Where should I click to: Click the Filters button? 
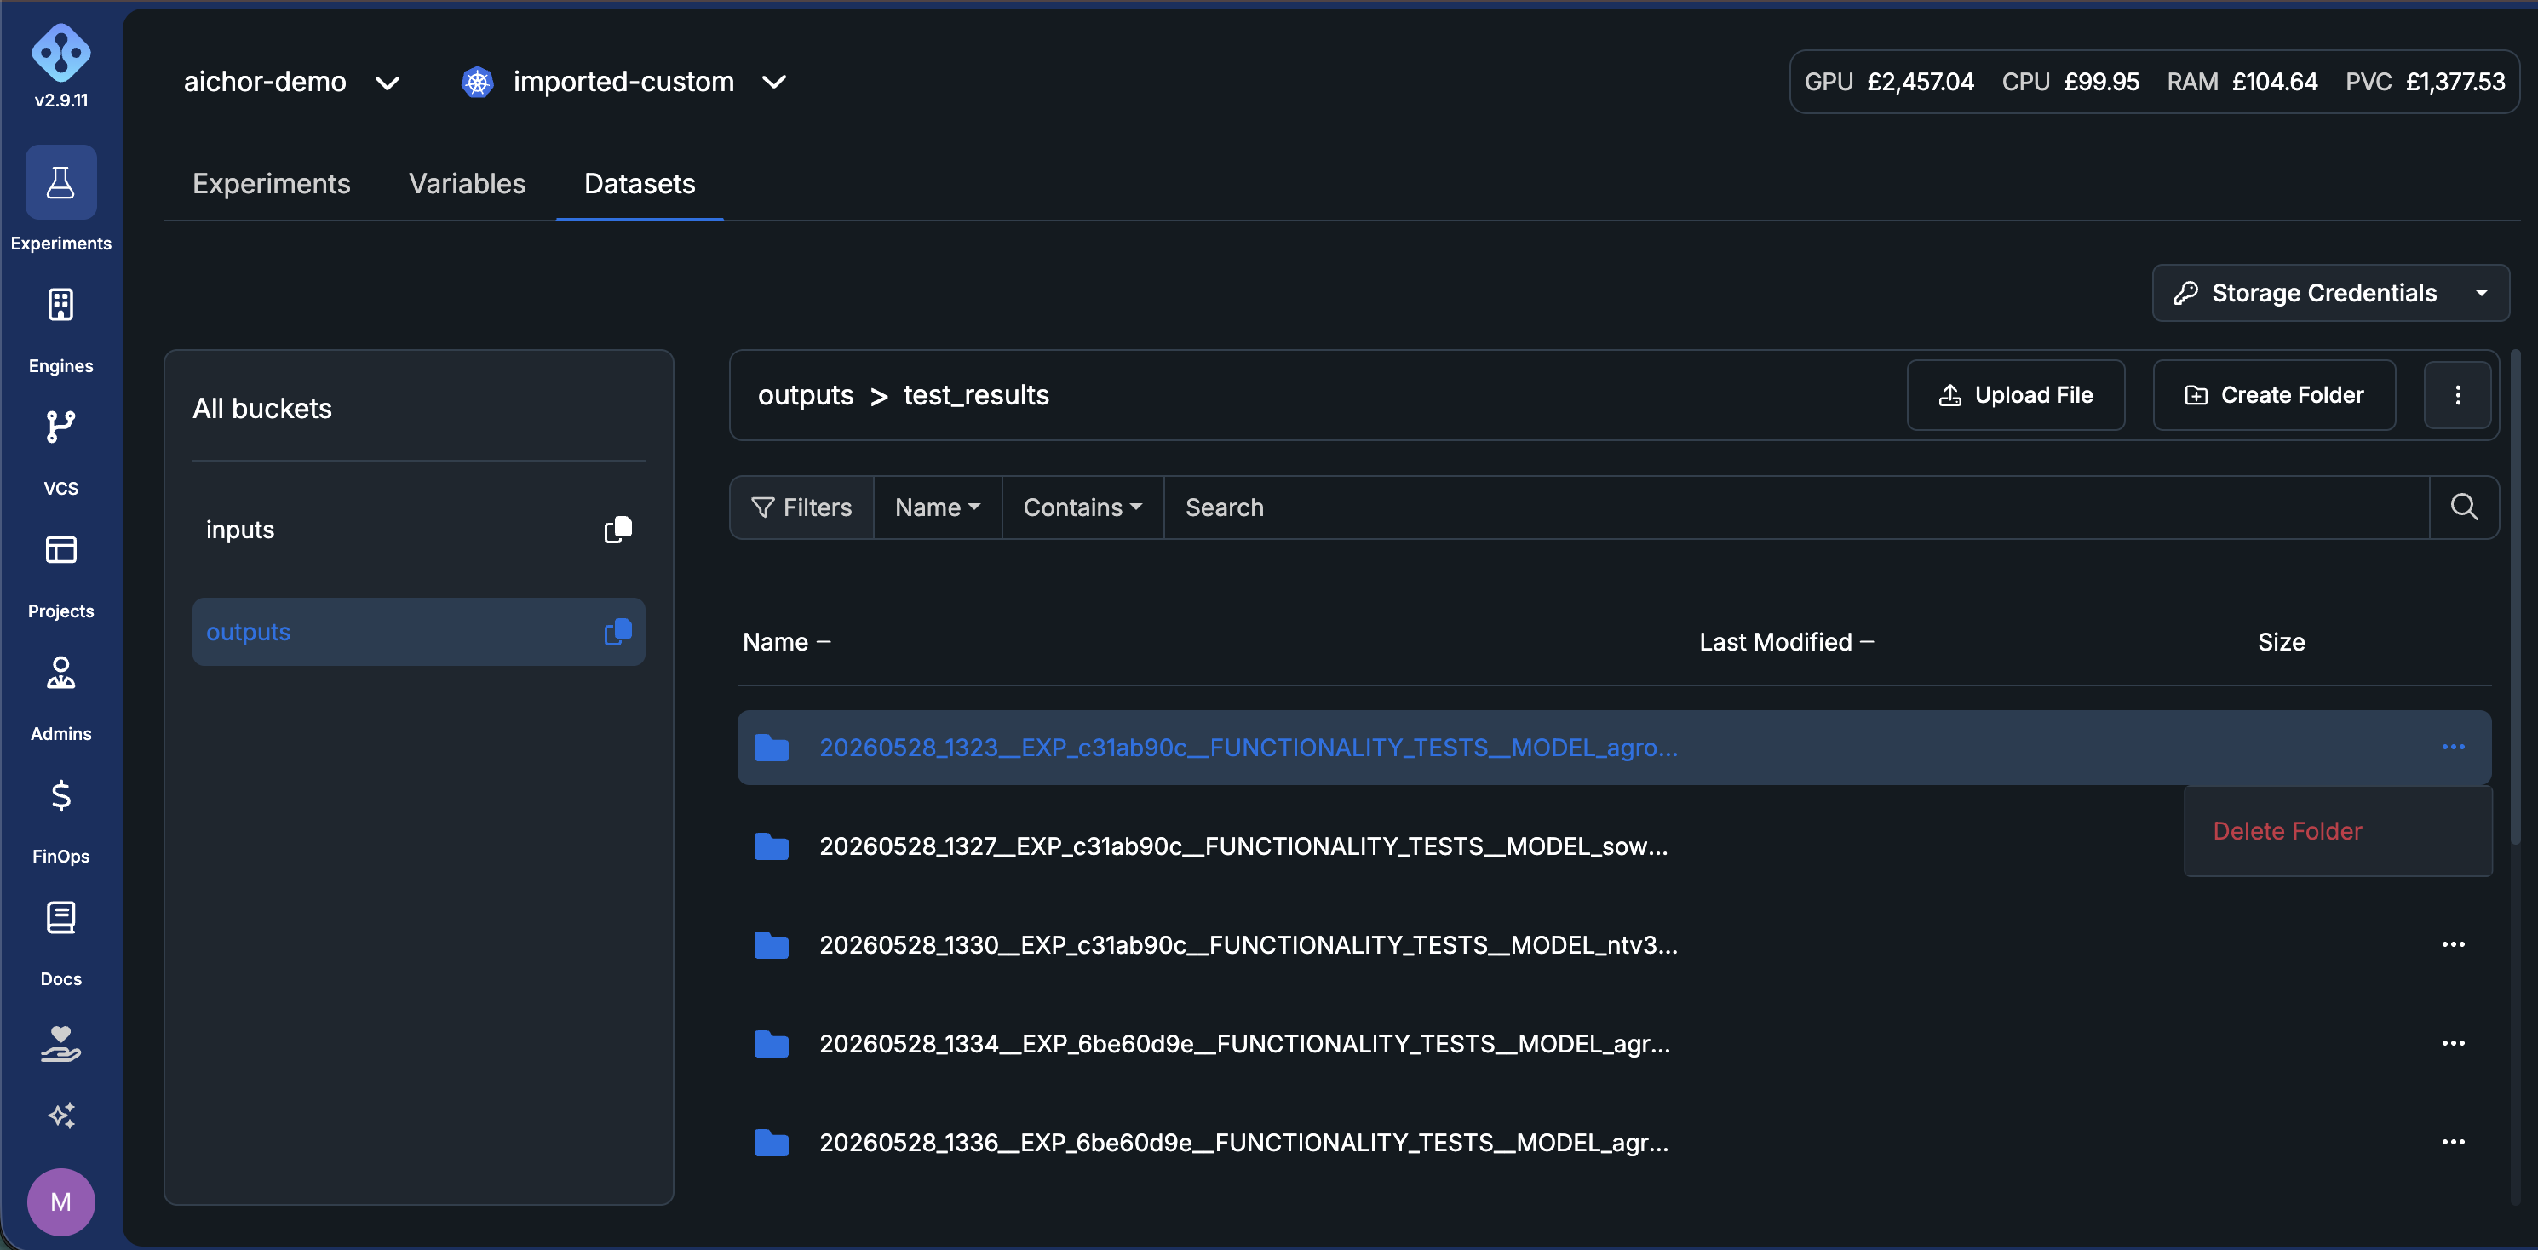point(802,507)
